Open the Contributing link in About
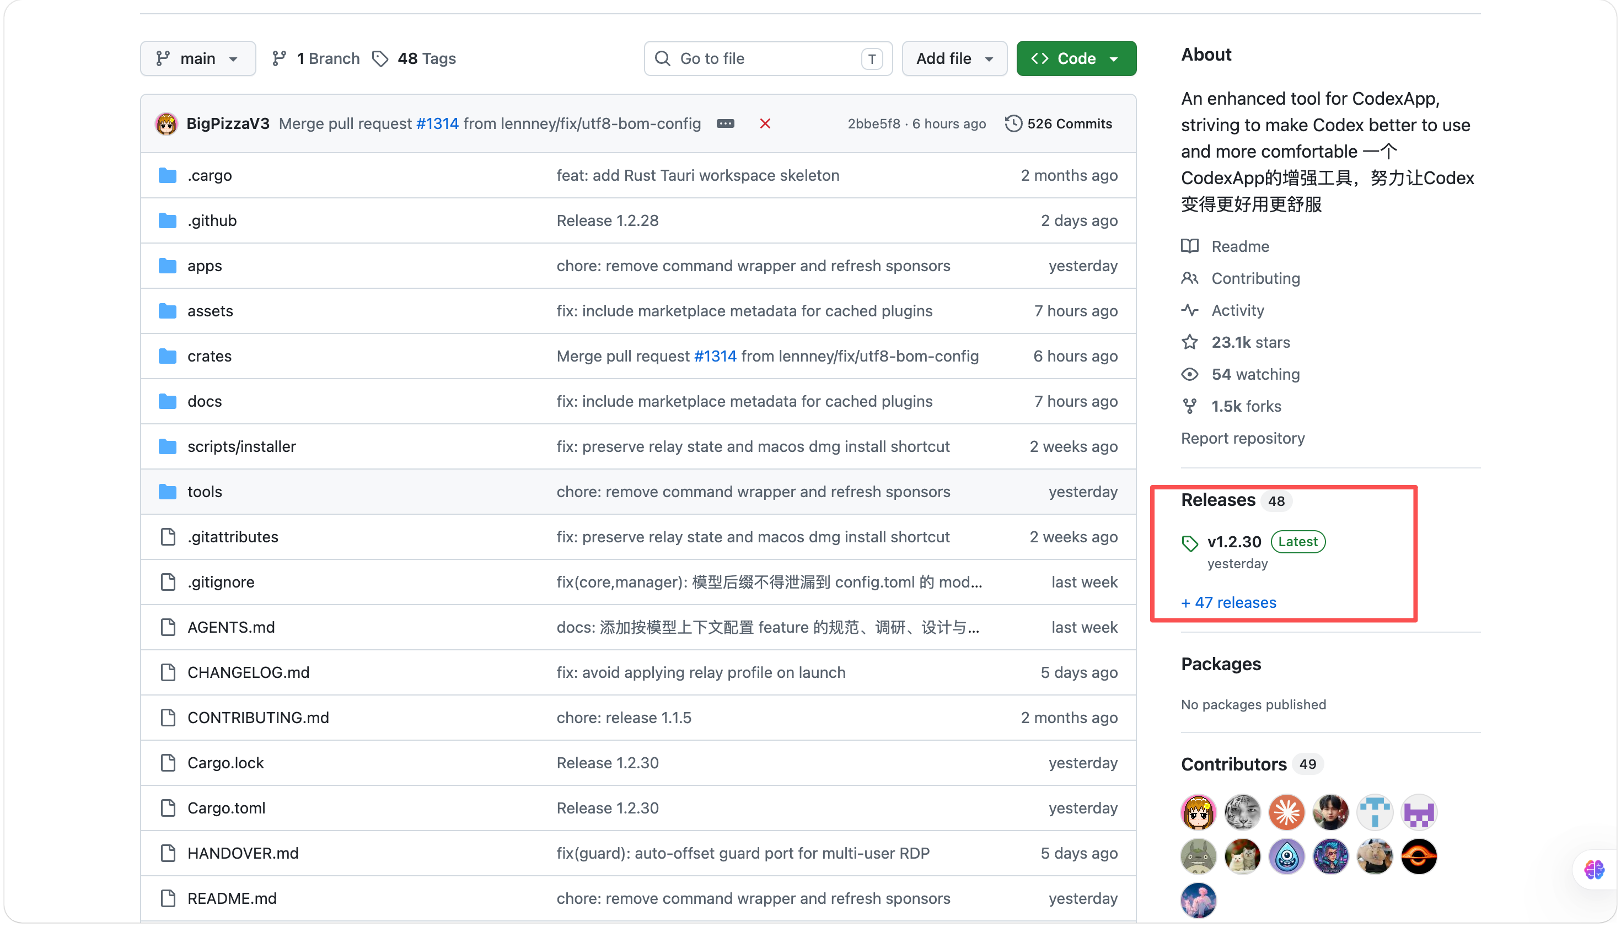The width and height of the screenshot is (1621, 927). [x=1255, y=278]
